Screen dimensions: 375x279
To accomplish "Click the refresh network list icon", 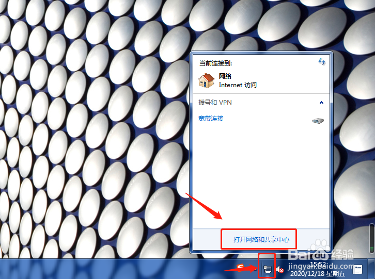I will click(x=322, y=62).
